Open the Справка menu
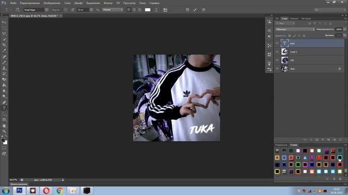This screenshot has height=195, width=348. 154,3
